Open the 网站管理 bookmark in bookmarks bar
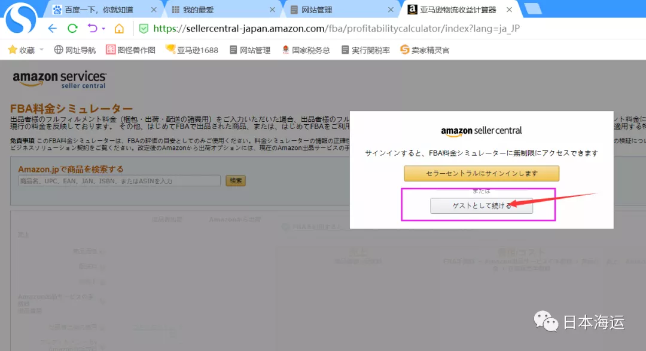 coord(250,50)
